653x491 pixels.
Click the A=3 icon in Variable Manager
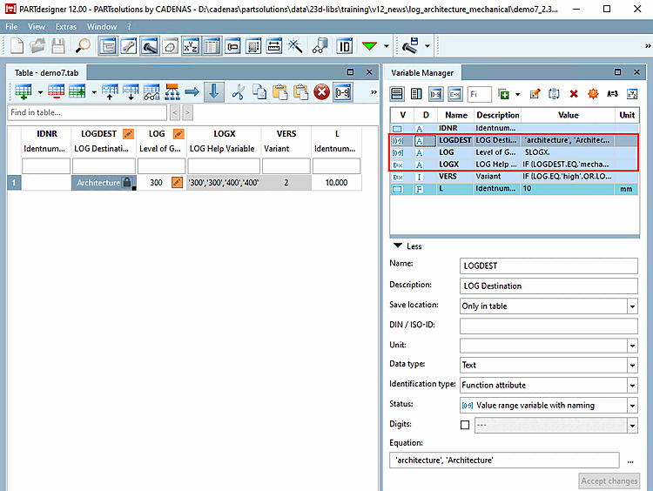pyautogui.click(x=612, y=93)
